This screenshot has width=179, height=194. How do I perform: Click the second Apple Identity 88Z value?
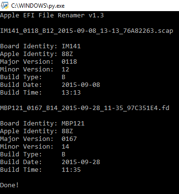[67, 131]
